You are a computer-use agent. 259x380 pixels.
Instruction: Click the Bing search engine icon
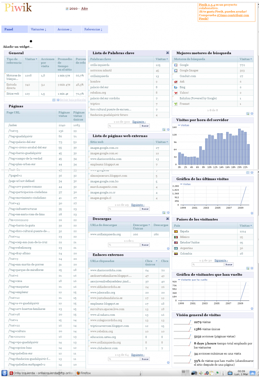tap(176, 87)
